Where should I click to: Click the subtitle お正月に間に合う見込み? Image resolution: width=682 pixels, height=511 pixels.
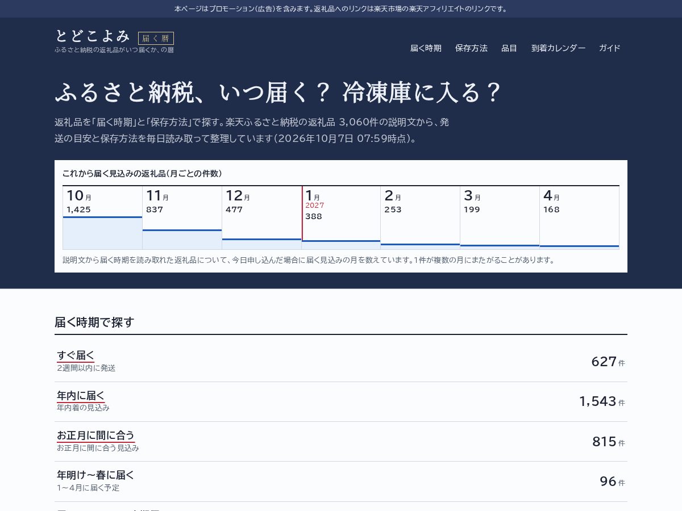click(98, 448)
